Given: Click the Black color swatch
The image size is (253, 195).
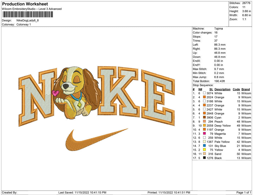Looking at the screenshot, I should pyautogui.click(x=204, y=158).
